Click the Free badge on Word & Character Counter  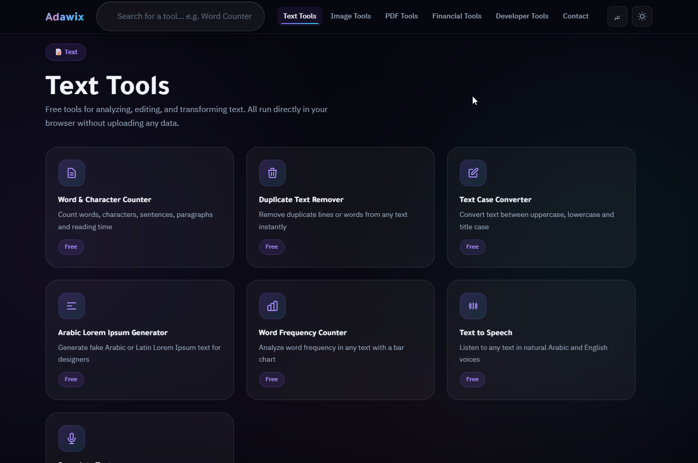coord(71,247)
